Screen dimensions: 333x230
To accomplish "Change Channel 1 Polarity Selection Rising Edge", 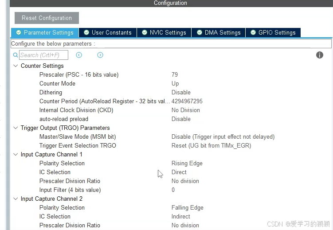I will 187,164.
